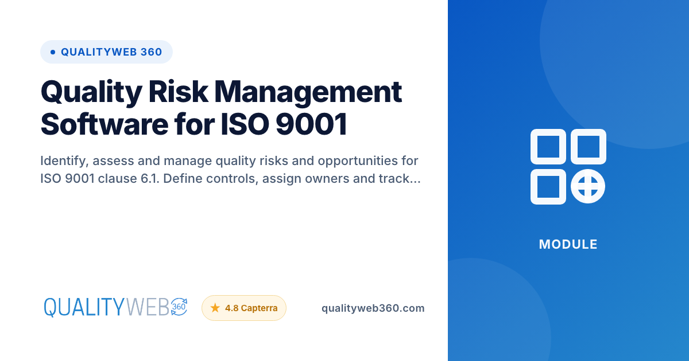The image size is (689, 361).
Task: Click the star icon in Capterra badge
Action: point(215,308)
